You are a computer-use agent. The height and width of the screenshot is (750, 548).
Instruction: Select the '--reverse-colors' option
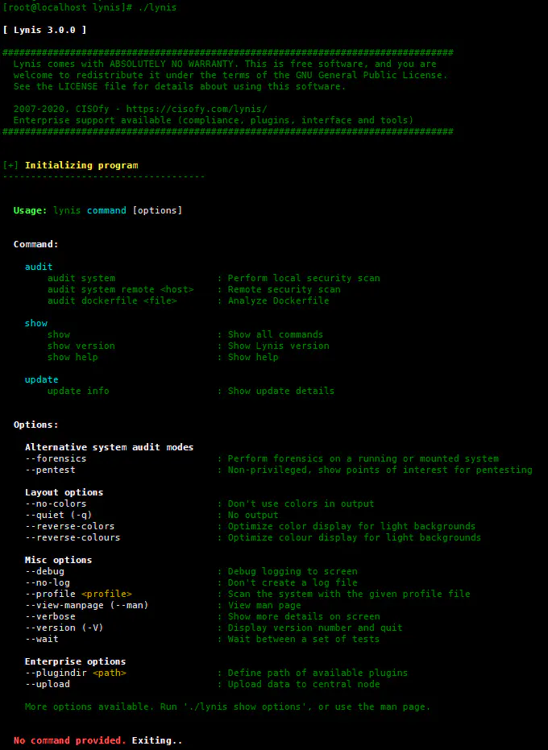click(x=70, y=527)
